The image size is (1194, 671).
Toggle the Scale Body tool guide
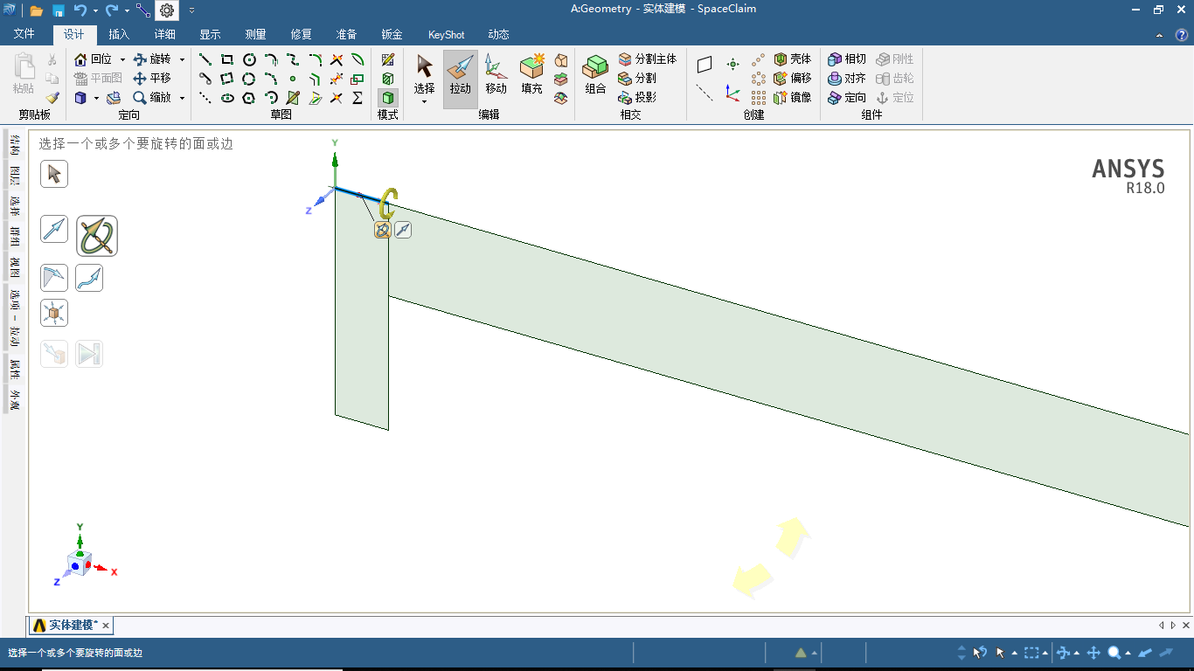pos(54,313)
